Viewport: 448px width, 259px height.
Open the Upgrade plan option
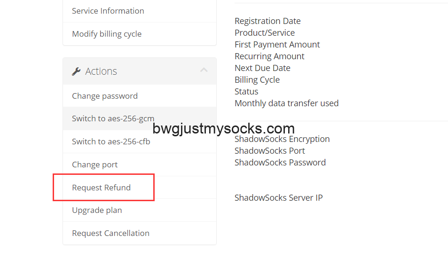[97, 210]
